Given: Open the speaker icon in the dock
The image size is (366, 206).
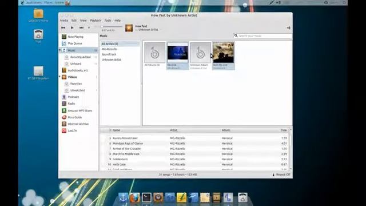Looking at the screenshot, I should point(158,197).
